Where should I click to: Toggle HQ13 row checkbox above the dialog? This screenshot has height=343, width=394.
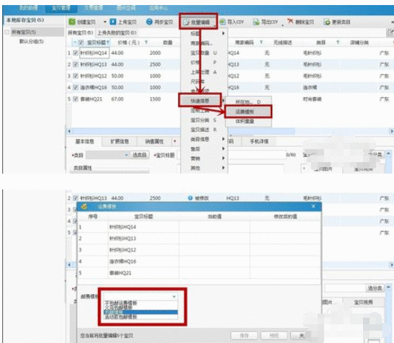pyautogui.click(x=76, y=198)
